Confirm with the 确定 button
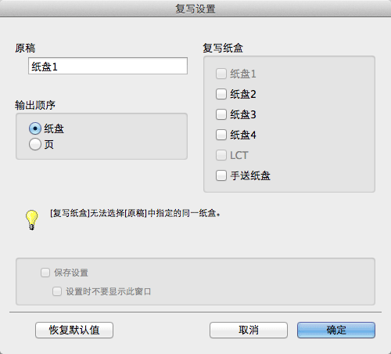The height and width of the screenshot is (354, 391). click(x=336, y=330)
